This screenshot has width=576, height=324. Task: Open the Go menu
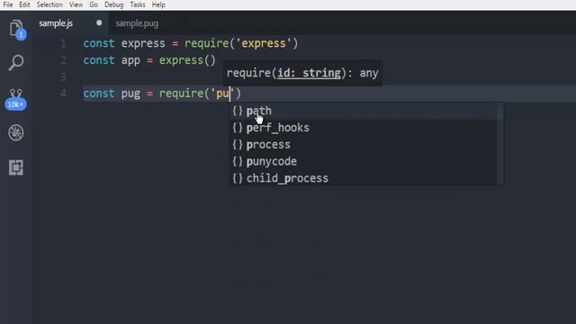point(94,4)
